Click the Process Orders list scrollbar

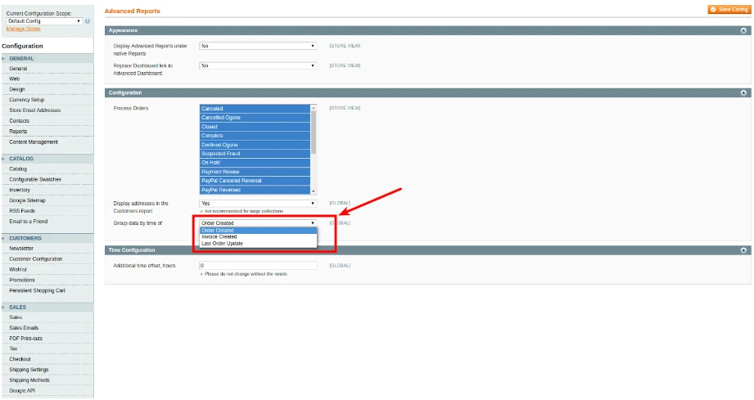(314, 132)
